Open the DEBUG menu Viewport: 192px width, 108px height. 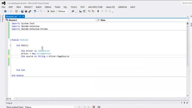pyautogui.click(x=48, y=7)
